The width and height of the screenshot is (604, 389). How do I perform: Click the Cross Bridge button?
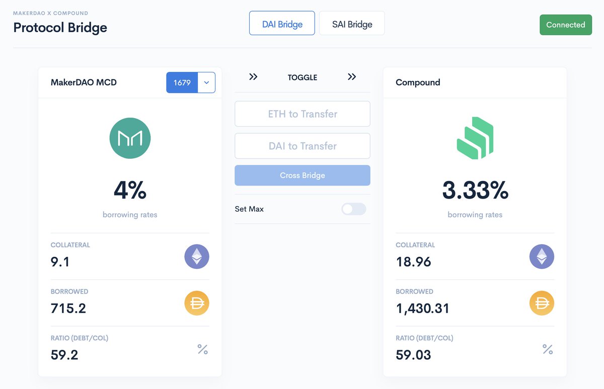(303, 175)
